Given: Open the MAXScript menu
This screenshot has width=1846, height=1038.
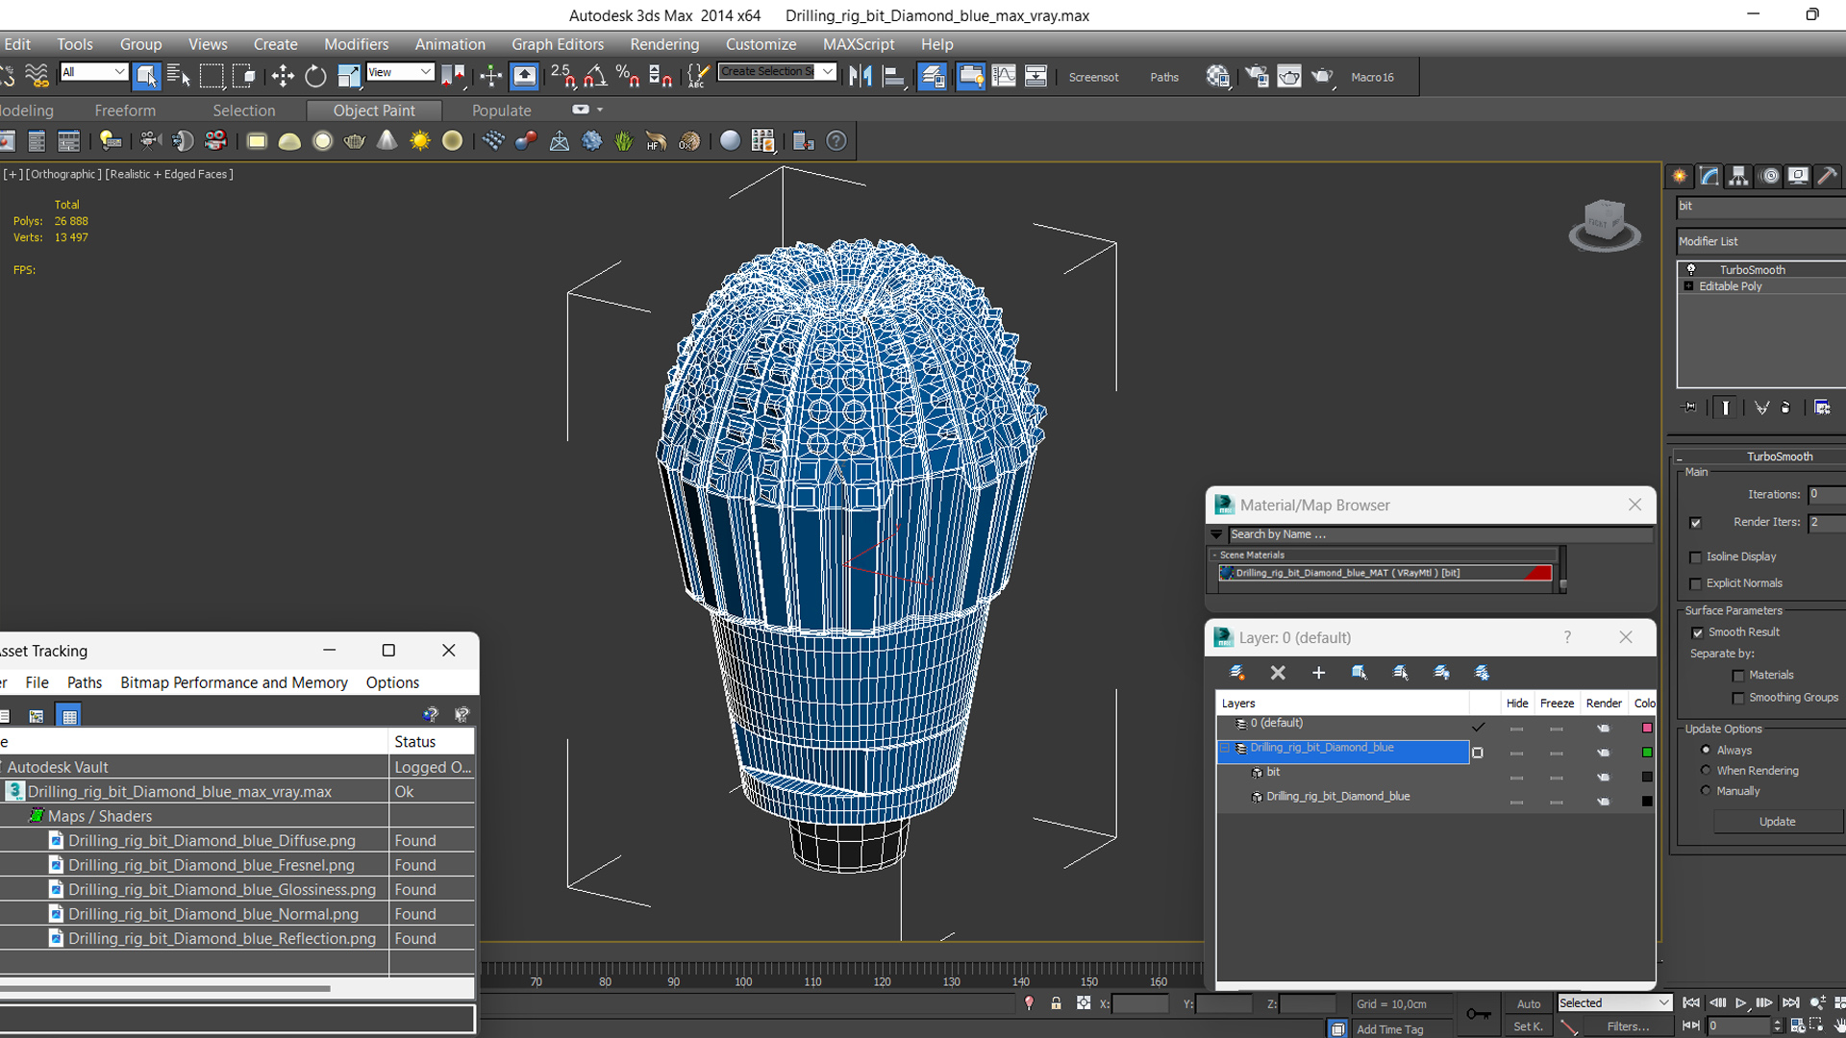Looking at the screenshot, I should click(x=859, y=44).
